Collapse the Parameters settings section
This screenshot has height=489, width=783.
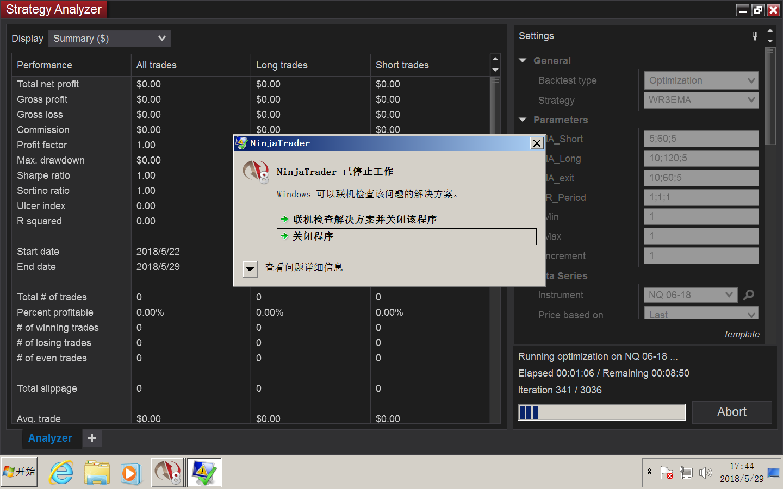(523, 120)
